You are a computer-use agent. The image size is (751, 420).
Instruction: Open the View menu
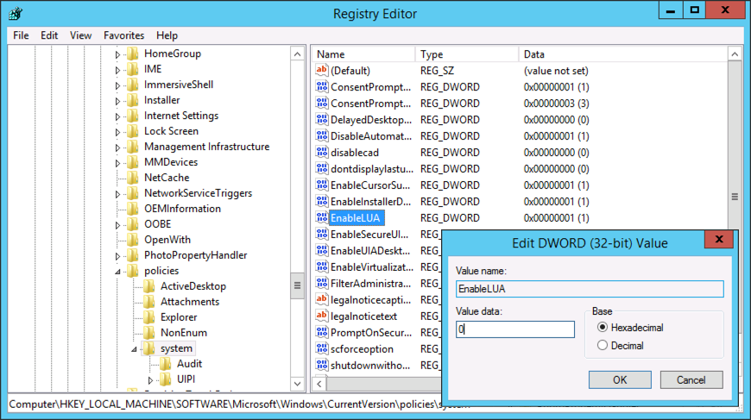80,35
